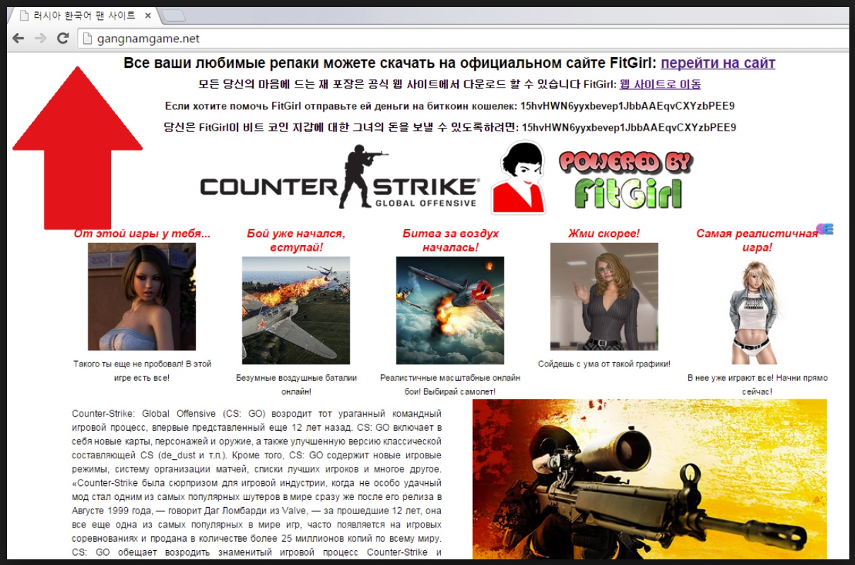Click the brunette woman in blue top thumbnail
The height and width of the screenshot is (565, 855).
tap(142, 297)
